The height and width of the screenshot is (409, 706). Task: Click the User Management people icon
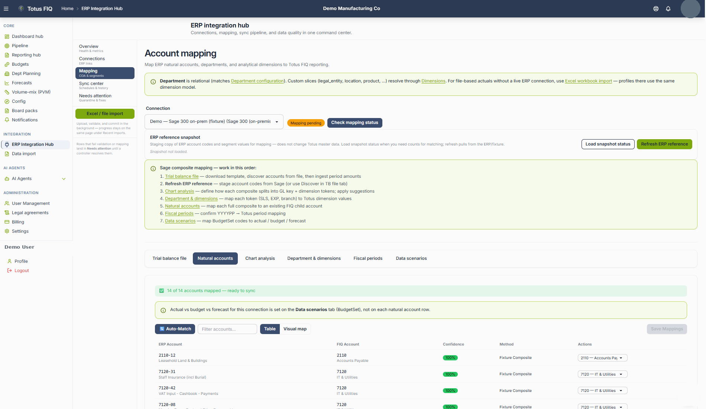[x=7, y=203]
